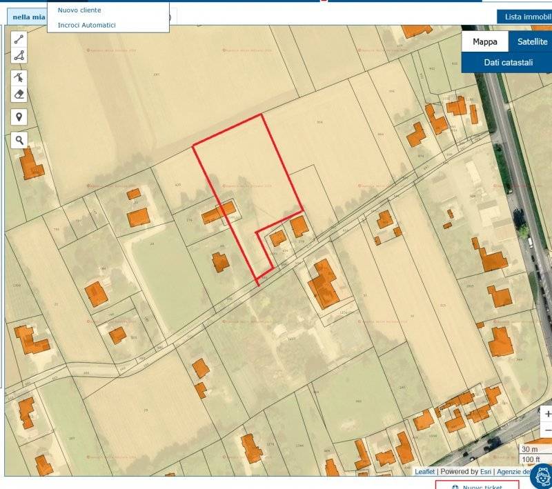Follow the Esri attribution link
The height and width of the screenshot is (489, 552).
(x=486, y=471)
